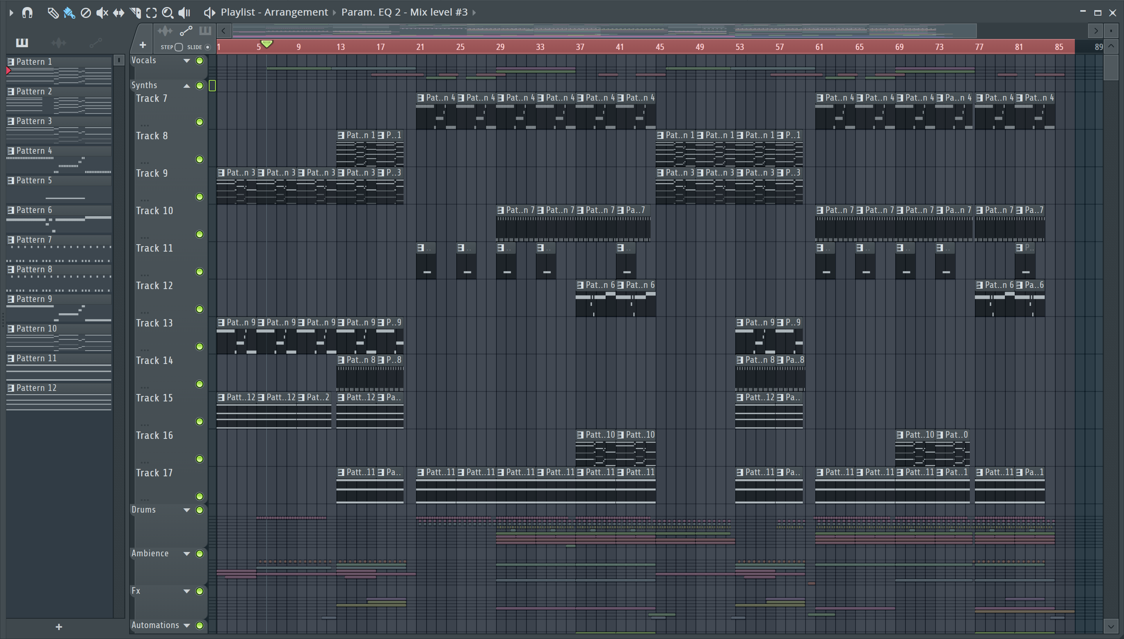The image size is (1124, 639).
Task: Open the playlist options menu arrow
Action: tap(11, 13)
